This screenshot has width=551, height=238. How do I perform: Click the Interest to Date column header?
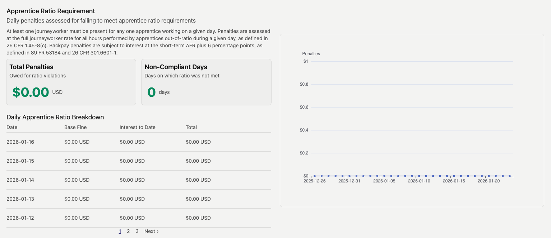point(137,127)
